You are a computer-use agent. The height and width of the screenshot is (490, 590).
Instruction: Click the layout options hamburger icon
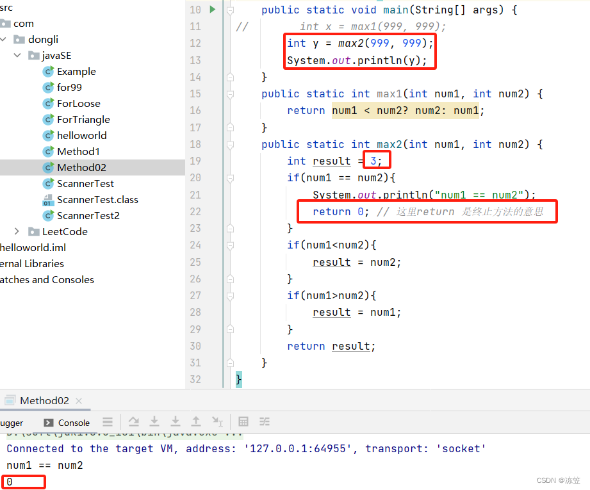pyautogui.click(x=108, y=421)
